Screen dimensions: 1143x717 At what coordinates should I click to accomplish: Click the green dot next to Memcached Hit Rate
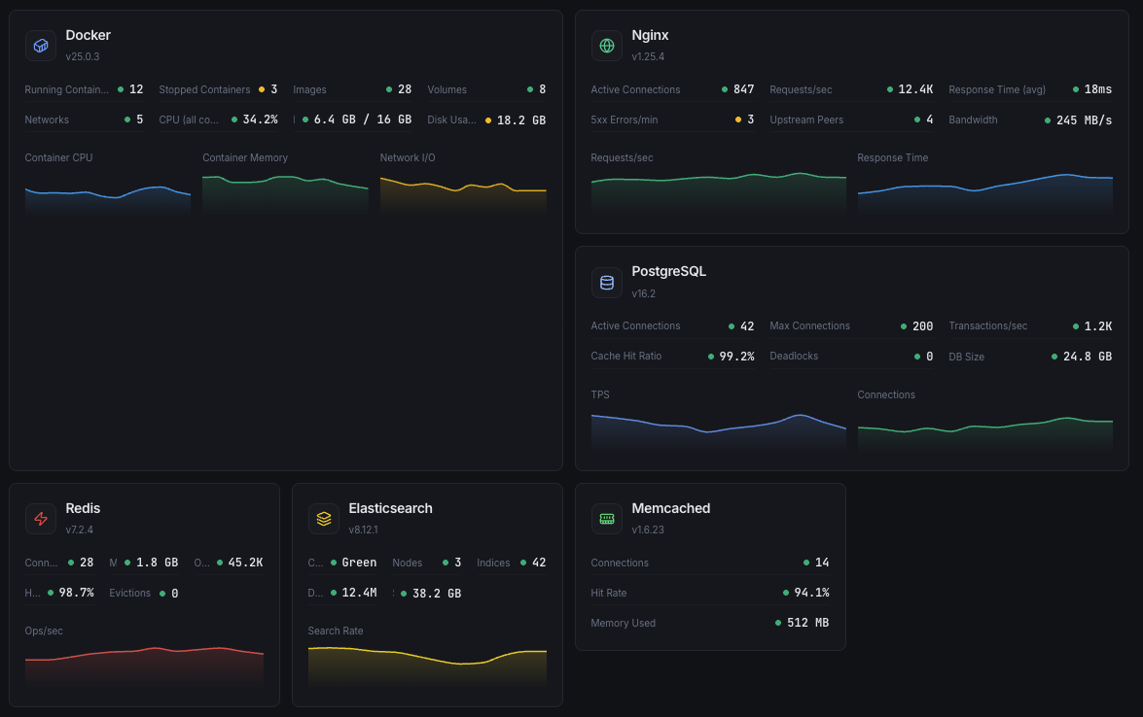[788, 593]
